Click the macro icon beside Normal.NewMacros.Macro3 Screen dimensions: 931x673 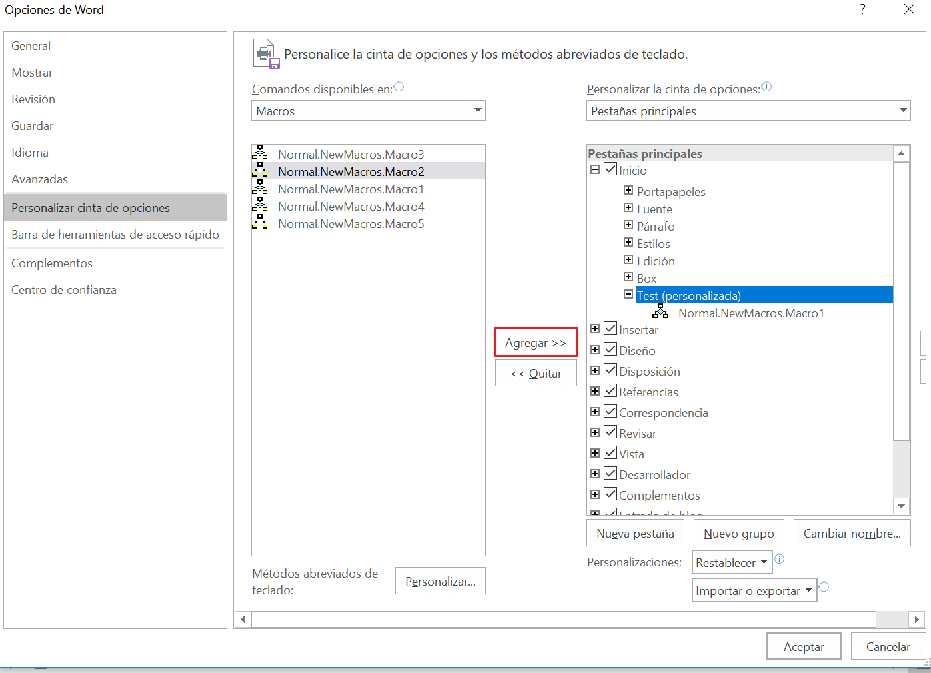pyautogui.click(x=260, y=153)
